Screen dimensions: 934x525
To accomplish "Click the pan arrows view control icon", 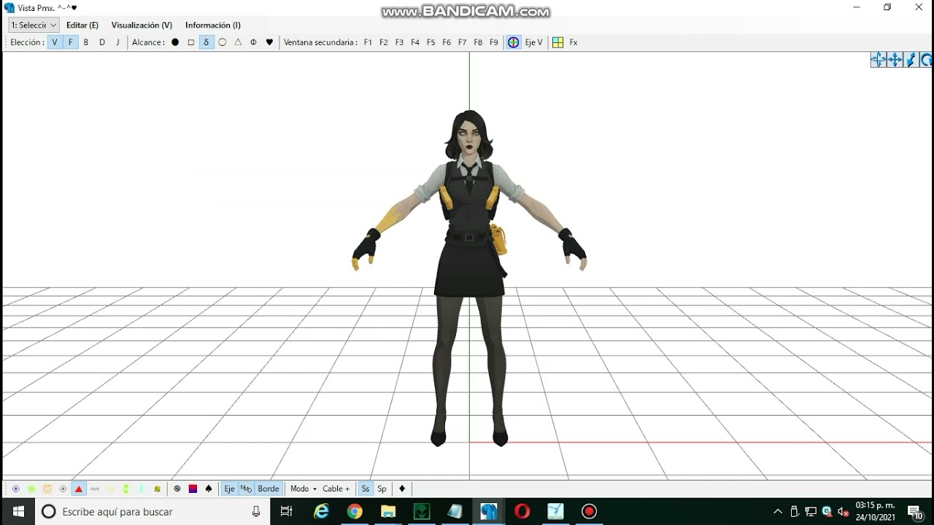I will pyautogui.click(x=895, y=60).
